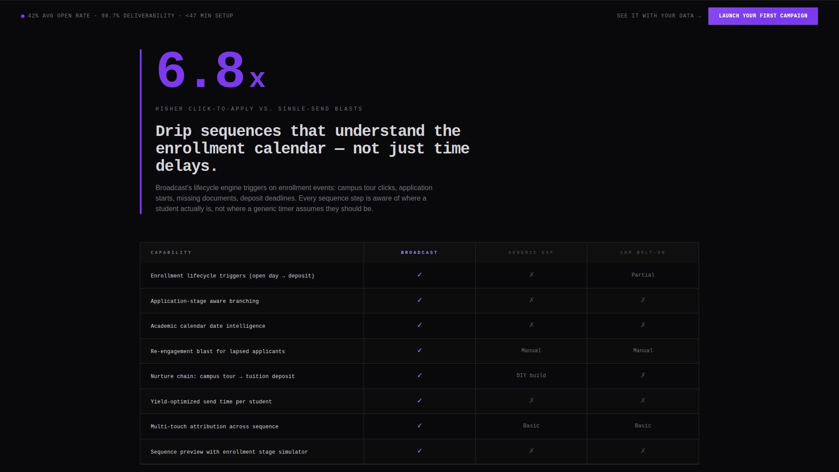Click the CRM Bolt-On cross for Nurture chain row
This screenshot has height=472, width=839.
(643, 375)
